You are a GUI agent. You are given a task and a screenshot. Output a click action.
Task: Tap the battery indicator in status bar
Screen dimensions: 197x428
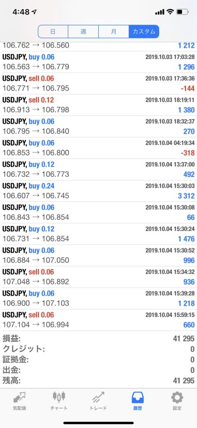pos(182,12)
